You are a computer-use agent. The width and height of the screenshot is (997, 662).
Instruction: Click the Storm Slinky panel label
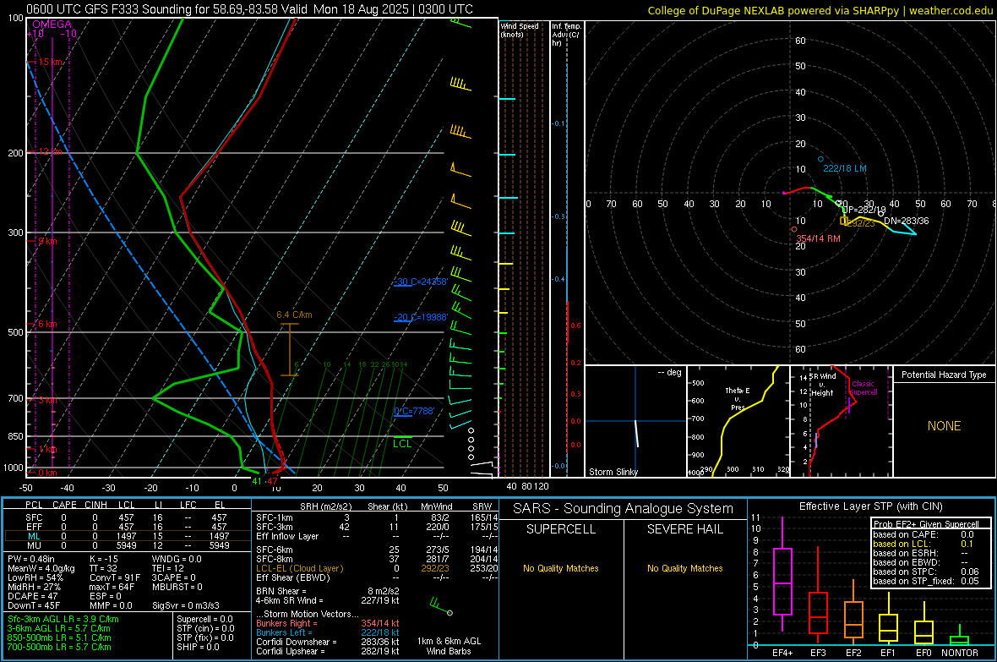(x=613, y=472)
